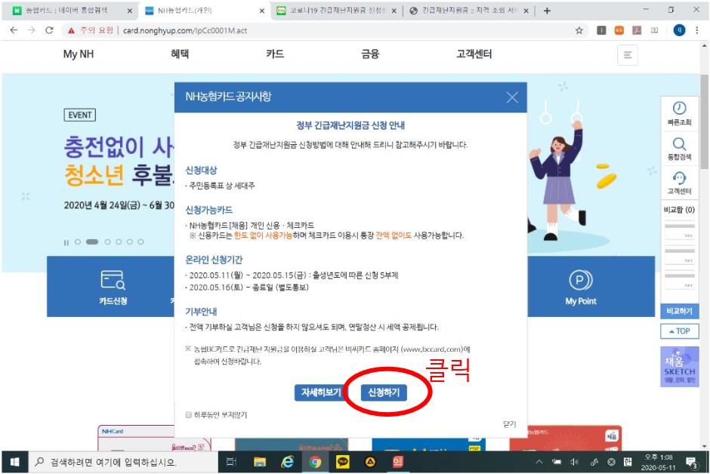Click the address bar URL
The width and height of the screenshot is (710, 474).
[x=185, y=31]
